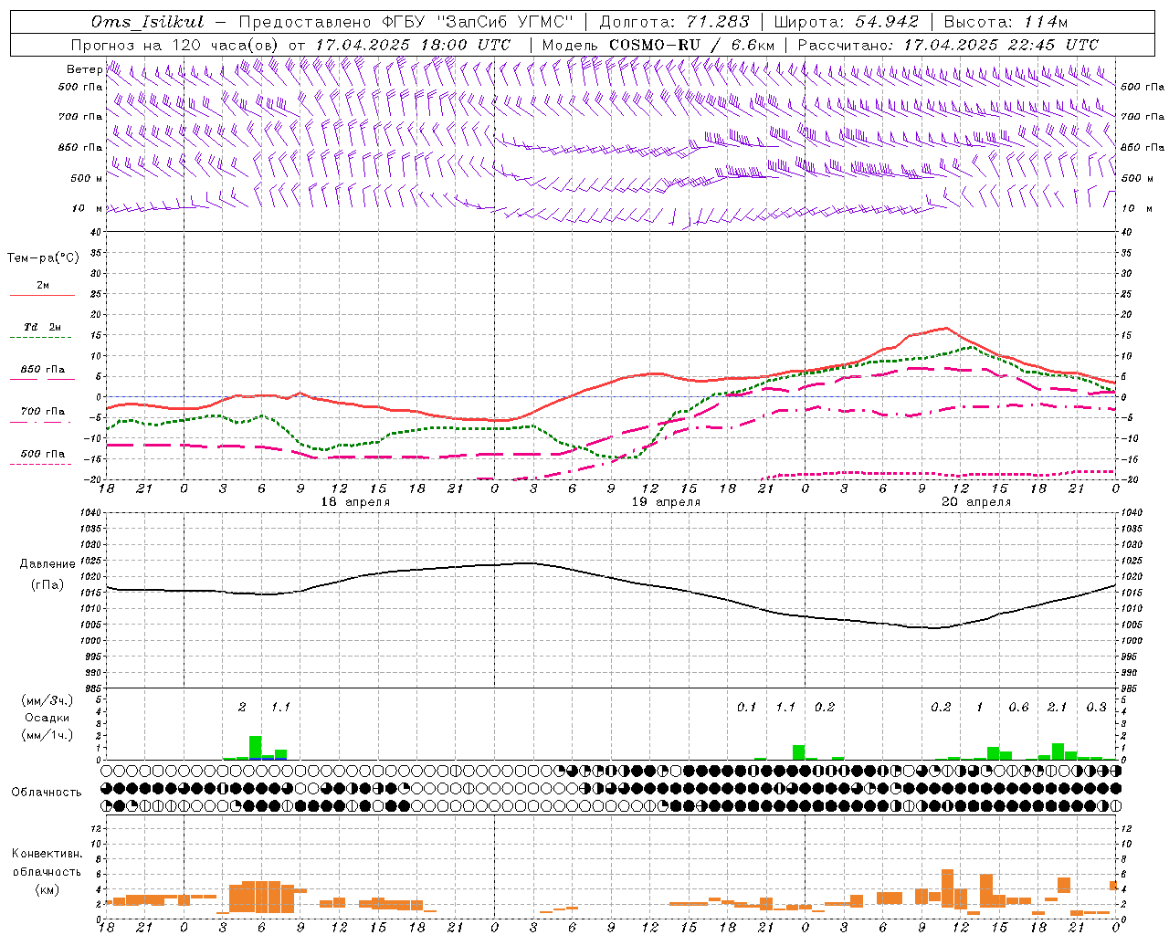1169x935 pixels.
Task: Click the 2м temperature legend entry
Action: pyautogui.click(x=43, y=285)
